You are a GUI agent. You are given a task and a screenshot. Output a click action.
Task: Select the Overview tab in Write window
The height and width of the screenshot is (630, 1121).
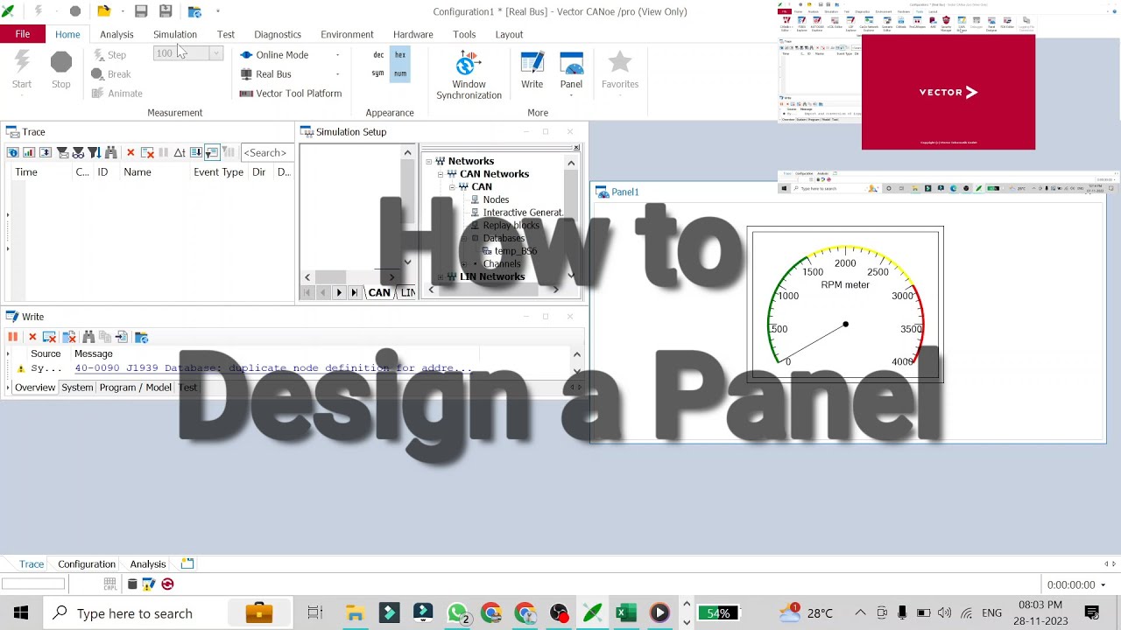(x=35, y=388)
